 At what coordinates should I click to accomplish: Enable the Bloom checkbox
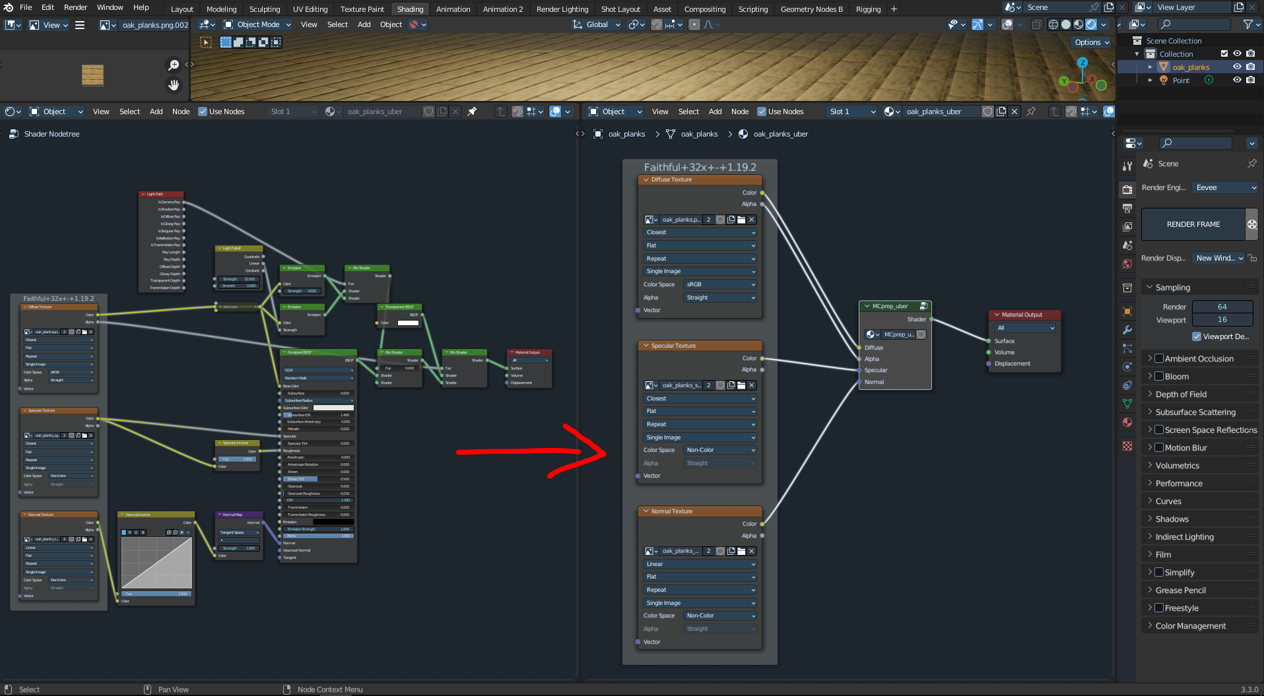(1160, 376)
